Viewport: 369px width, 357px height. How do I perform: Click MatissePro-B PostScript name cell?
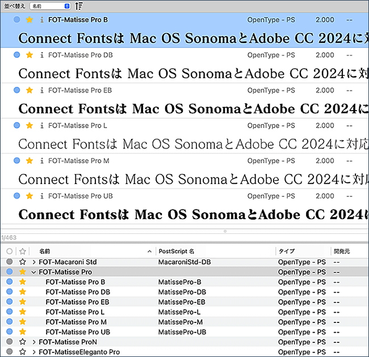(x=180, y=282)
